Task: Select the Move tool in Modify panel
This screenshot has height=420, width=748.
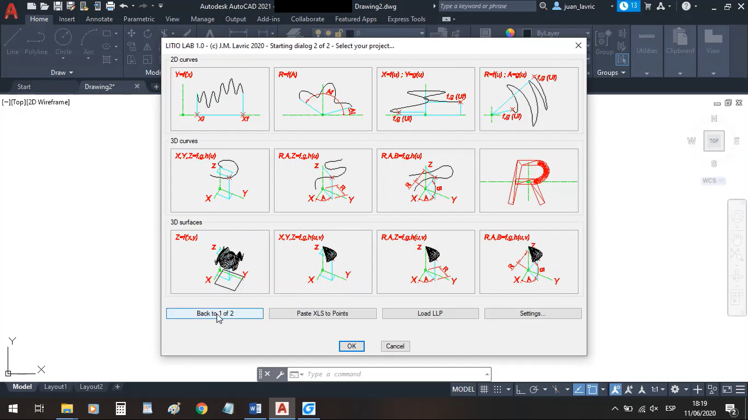Action: click(x=131, y=33)
